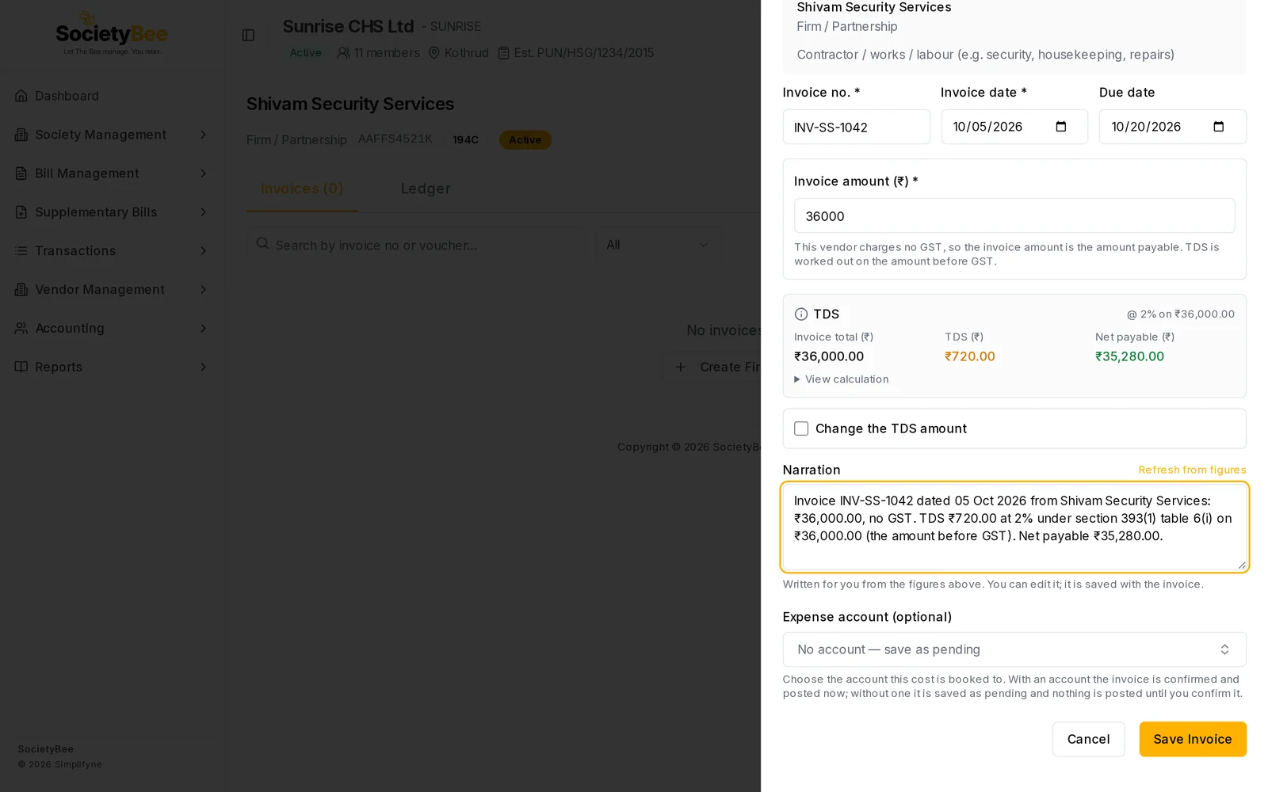Click the Invoice total ₹36,000.00 value
The height and width of the screenshot is (792, 1268).
point(829,357)
